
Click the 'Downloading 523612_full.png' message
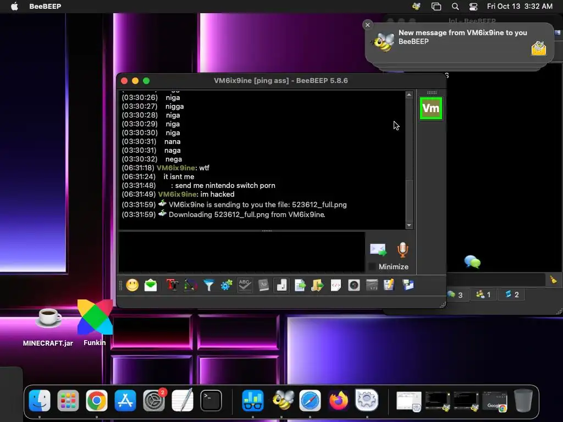223,215
